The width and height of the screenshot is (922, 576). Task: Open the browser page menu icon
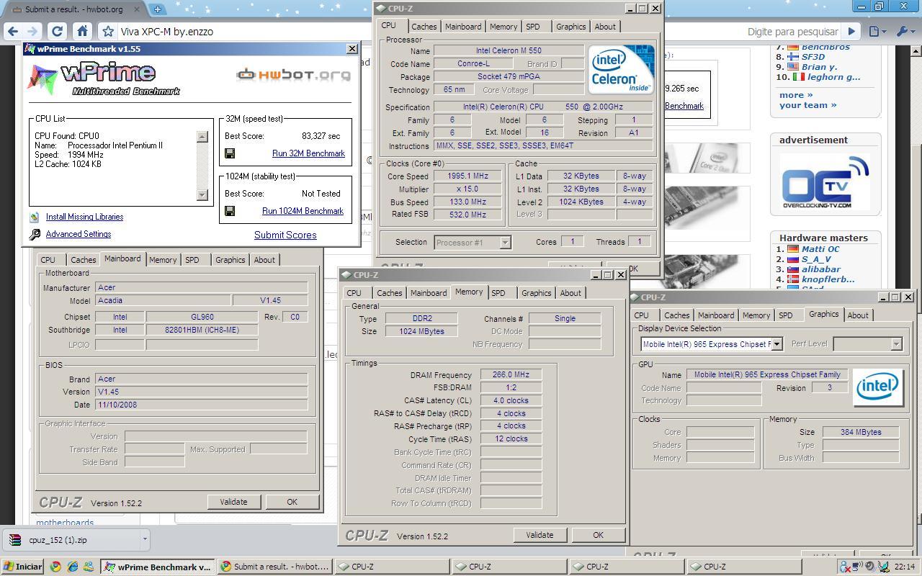coord(877,31)
